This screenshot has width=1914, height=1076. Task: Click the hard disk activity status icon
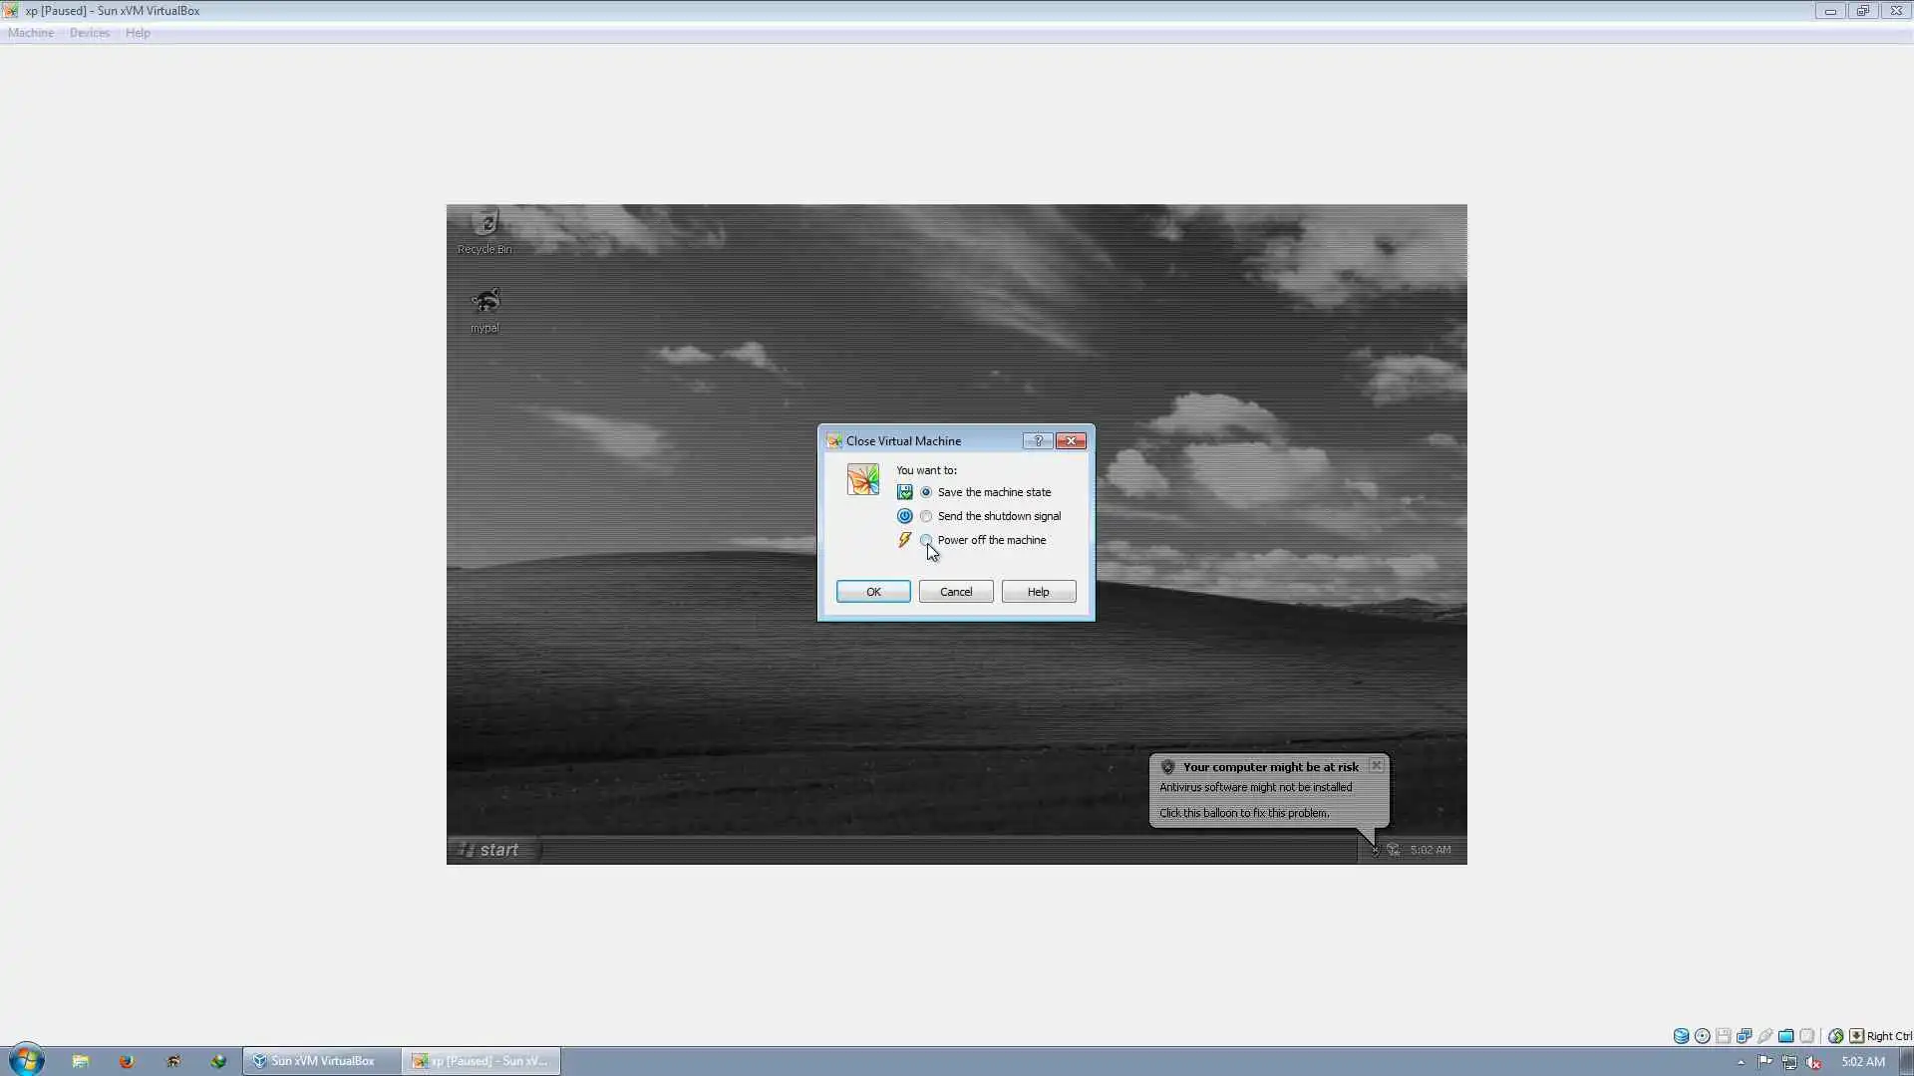point(1681,1036)
